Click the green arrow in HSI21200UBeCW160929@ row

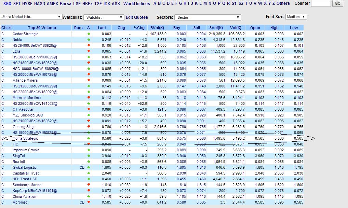[x=89, y=86]
